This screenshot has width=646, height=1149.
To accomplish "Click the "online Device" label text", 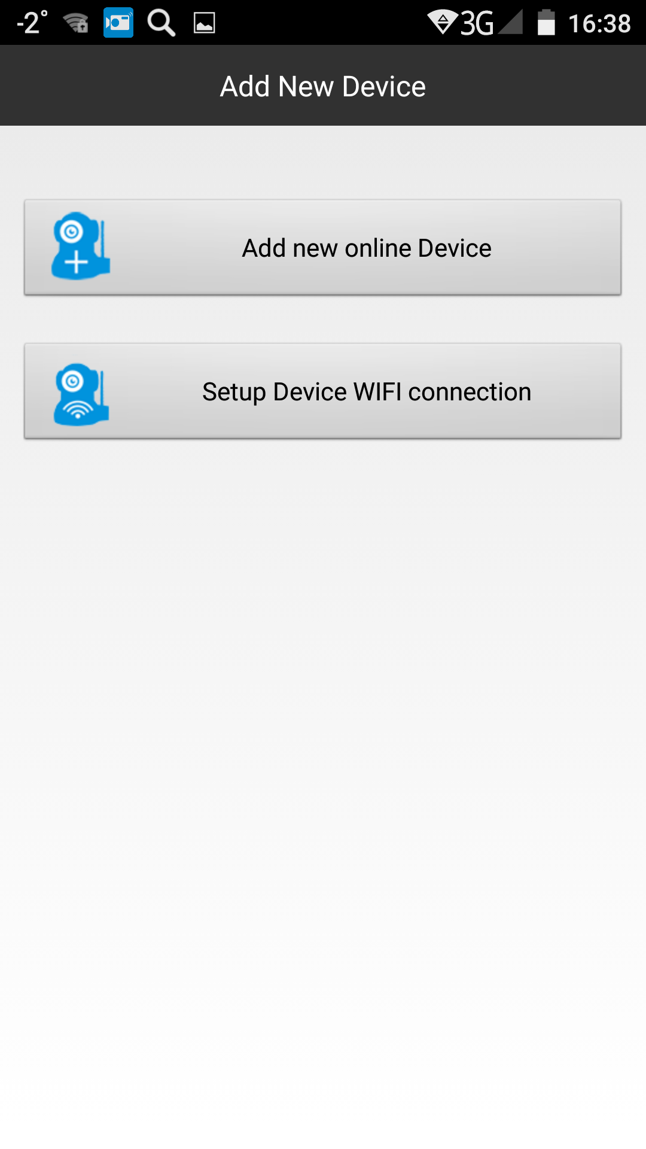I will point(418,248).
